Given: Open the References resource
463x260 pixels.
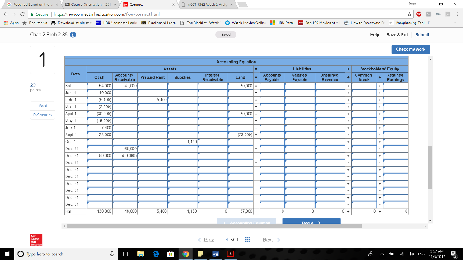Looking at the screenshot, I should click(42, 115).
